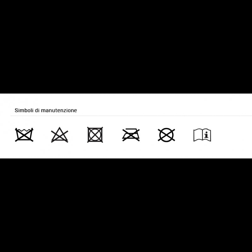This screenshot has width=252, height=252.
Task: Open the information booklet icon
Action: coord(202,135)
